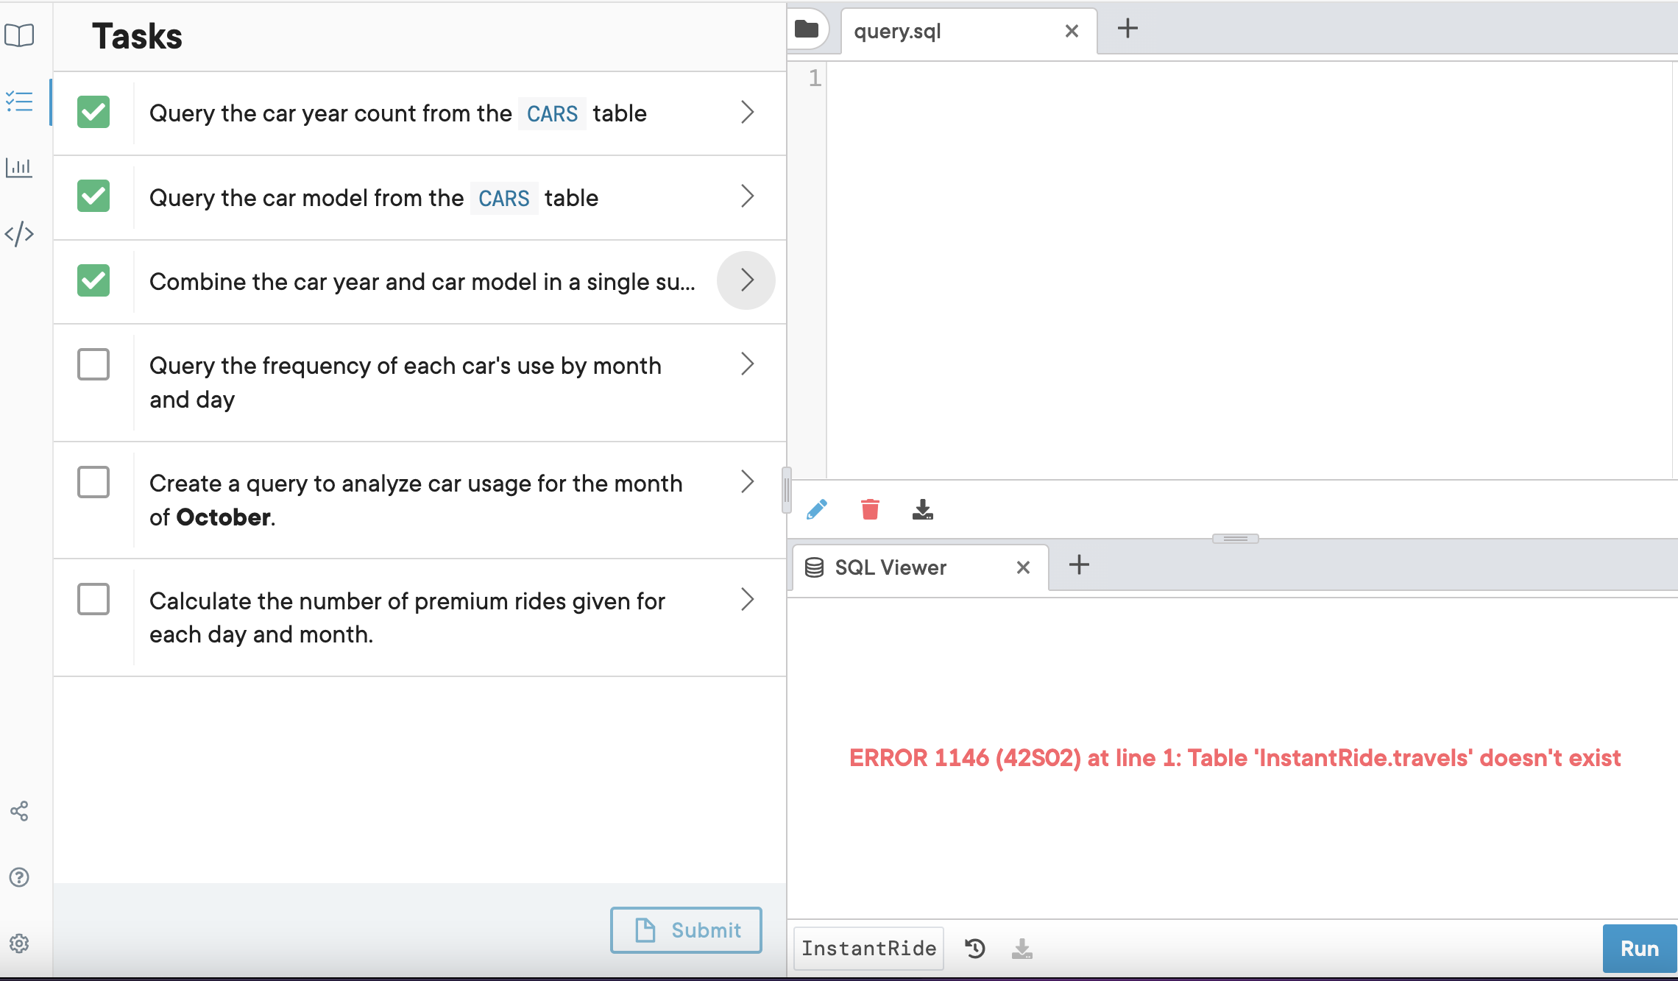Screen dimensions: 1678x981
Task: Open the chart/statistics panel in sidebar
Action: point(20,167)
